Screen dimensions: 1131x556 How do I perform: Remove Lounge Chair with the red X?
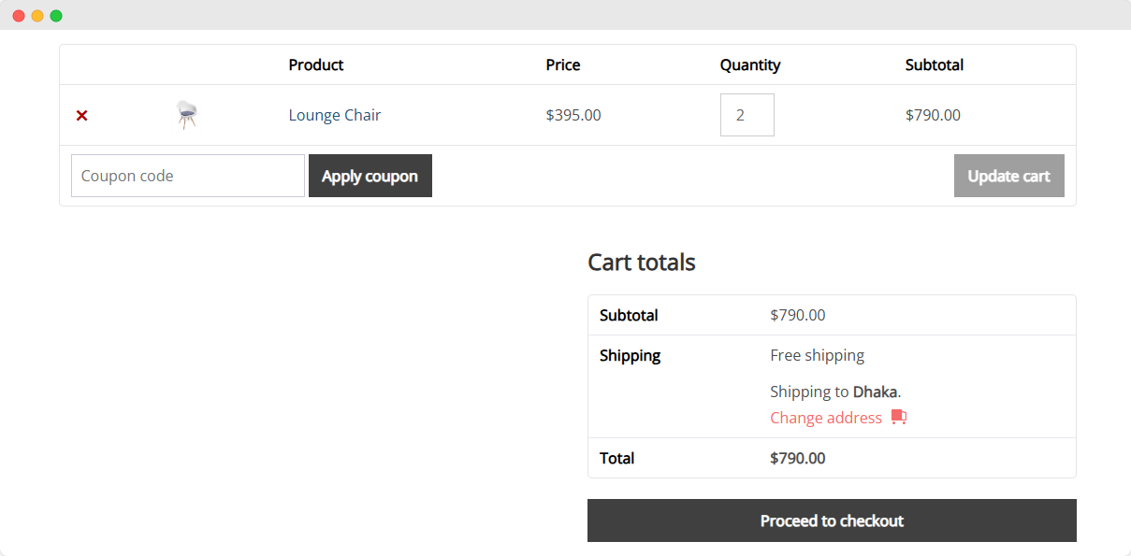(x=81, y=115)
